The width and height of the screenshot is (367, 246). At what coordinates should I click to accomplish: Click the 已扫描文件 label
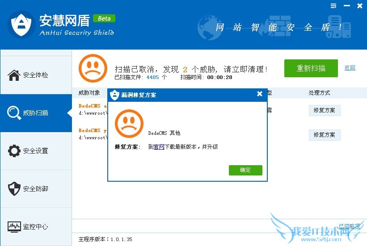(128, 77)
